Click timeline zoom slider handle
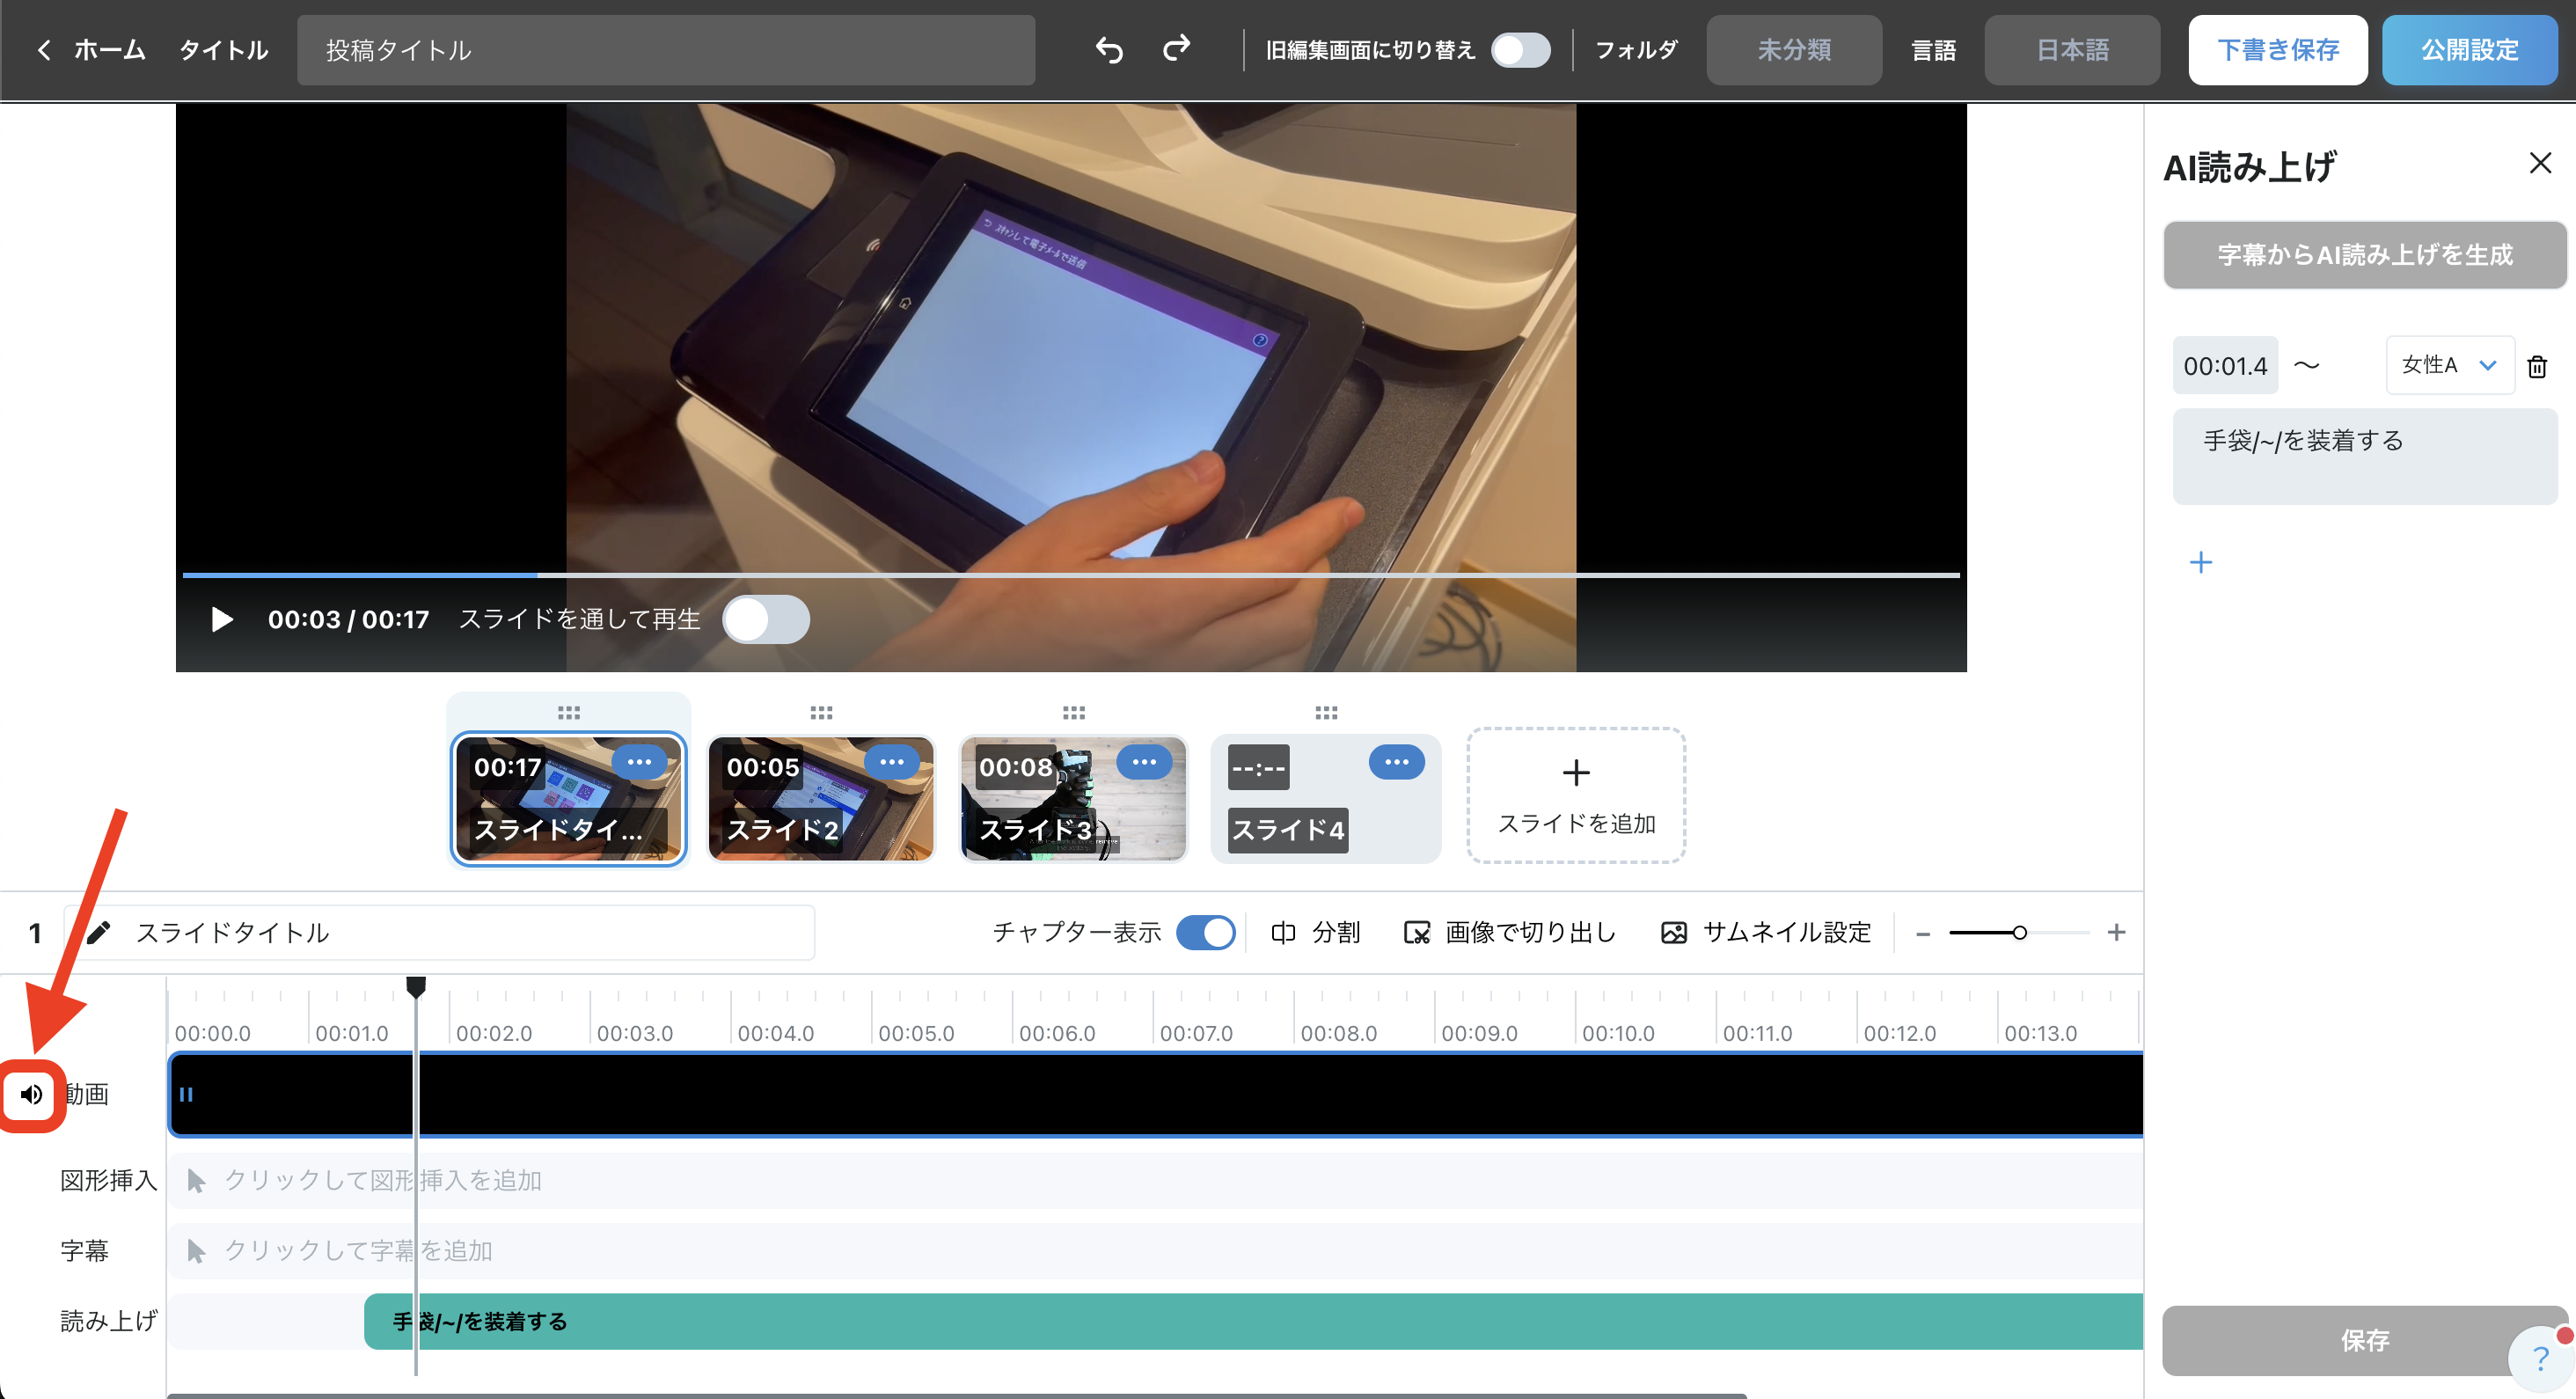Screen dimensions: 2576x1399 (x=2019, y=932)
